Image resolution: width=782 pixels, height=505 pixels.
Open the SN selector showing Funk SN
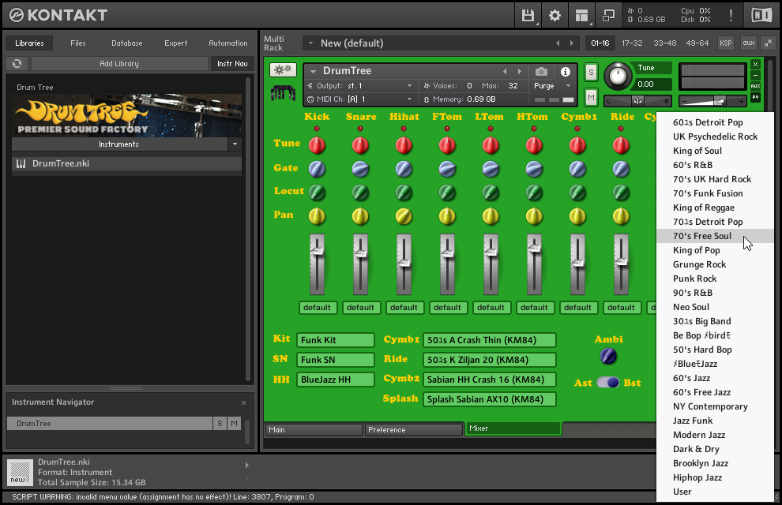[335, 360]
